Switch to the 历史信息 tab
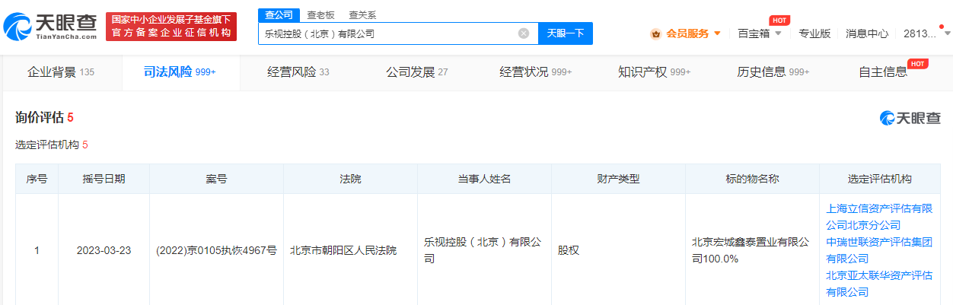The width and height of the screenshot is (953, 305). point(773,72)
